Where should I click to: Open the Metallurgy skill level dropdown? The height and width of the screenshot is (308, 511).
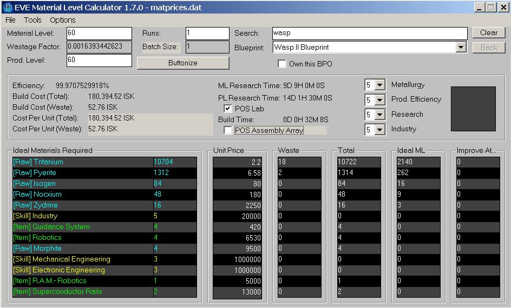click(x=379, y=85)
